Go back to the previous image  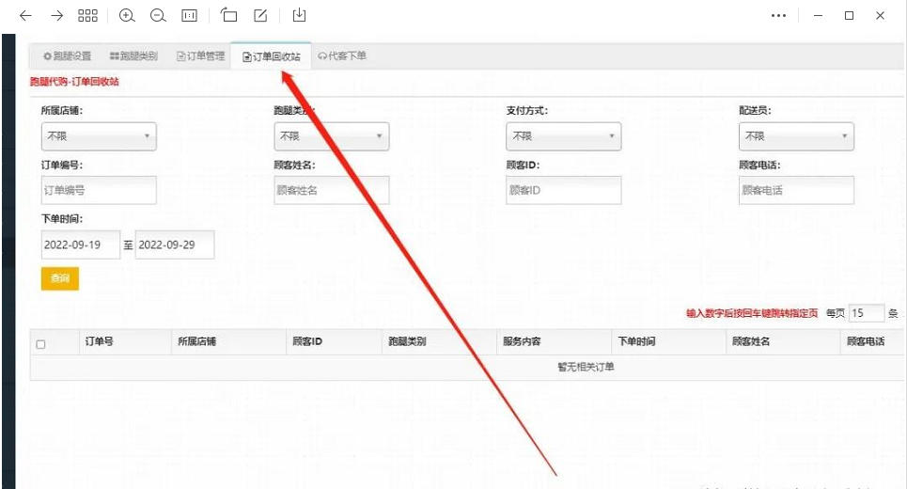pos(25,16)
